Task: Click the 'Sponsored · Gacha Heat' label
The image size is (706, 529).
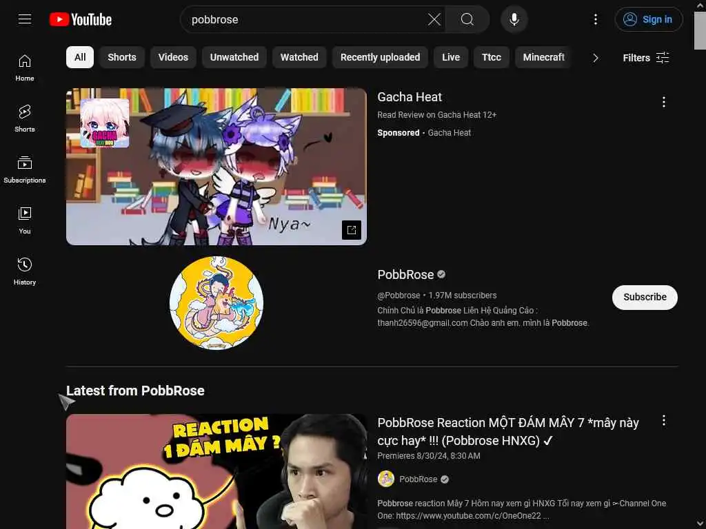Action: pyautogui.click(x=424, y=133)
